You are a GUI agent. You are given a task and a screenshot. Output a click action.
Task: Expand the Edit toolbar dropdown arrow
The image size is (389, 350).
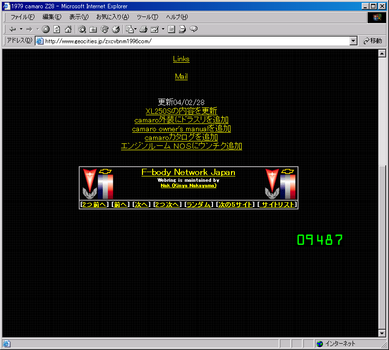pos(163,29)
